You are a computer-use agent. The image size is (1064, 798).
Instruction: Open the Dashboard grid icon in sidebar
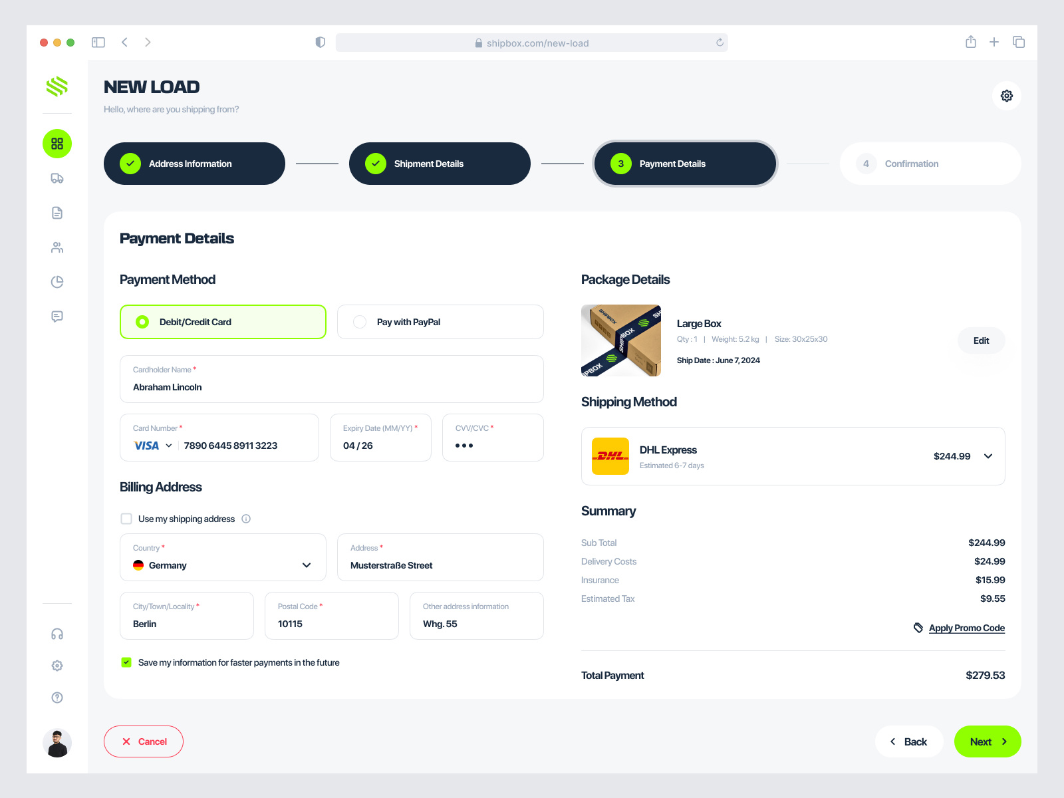[x=57, y=143]
